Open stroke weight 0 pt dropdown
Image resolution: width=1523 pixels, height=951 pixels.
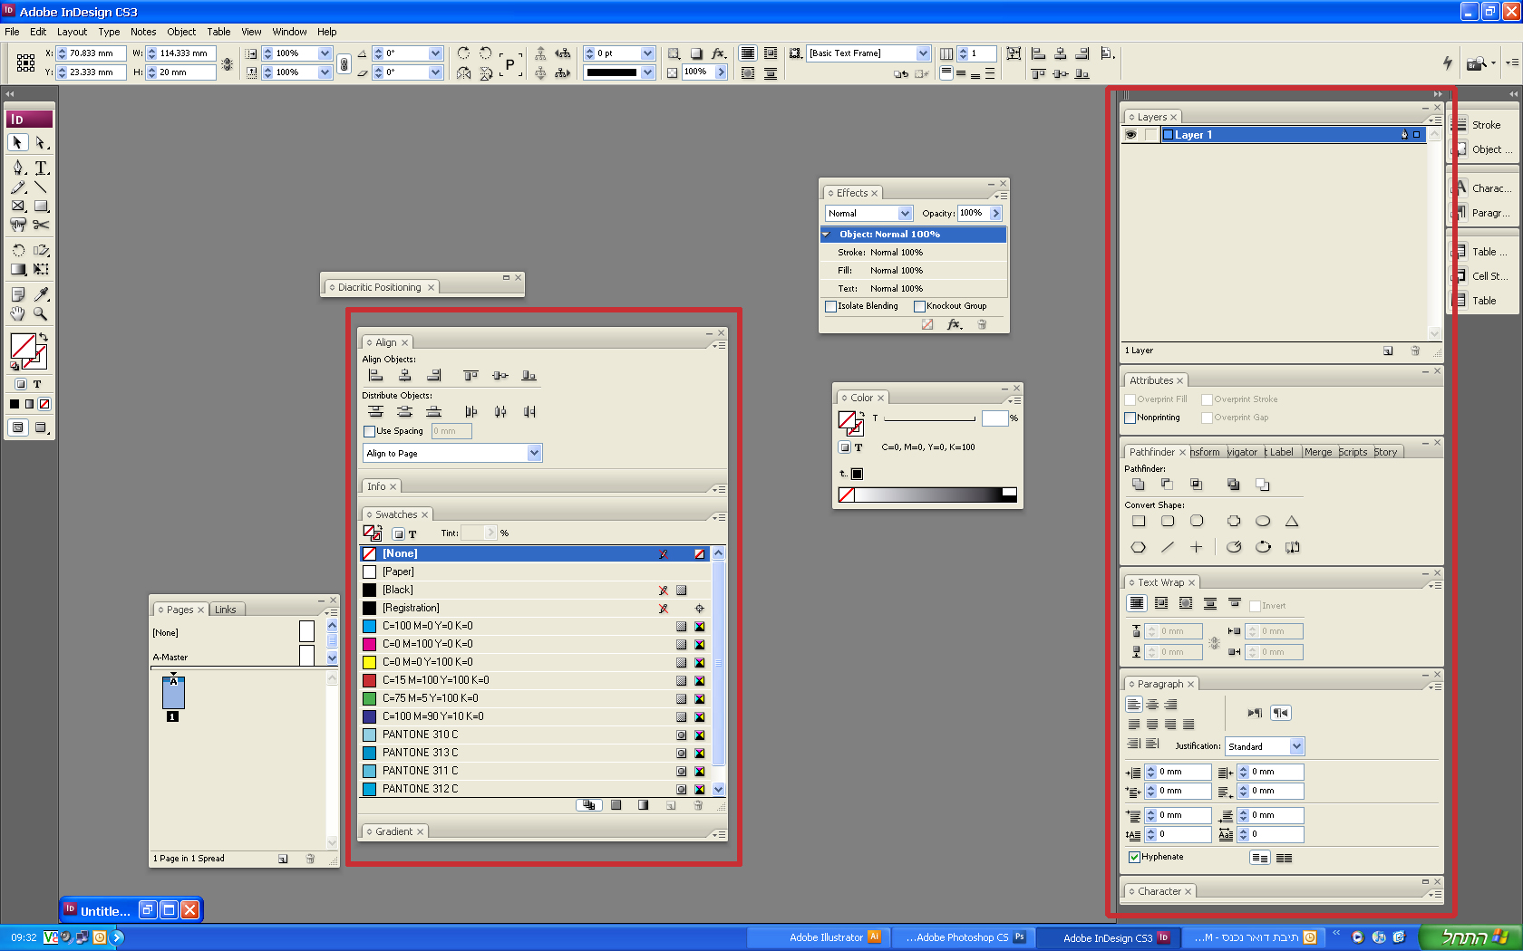coord(647,53)
